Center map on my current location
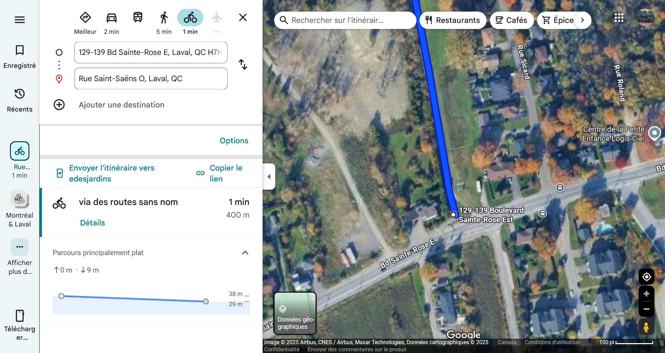The image size is (665, 353). pyautogui.click(x=646, y=277)
